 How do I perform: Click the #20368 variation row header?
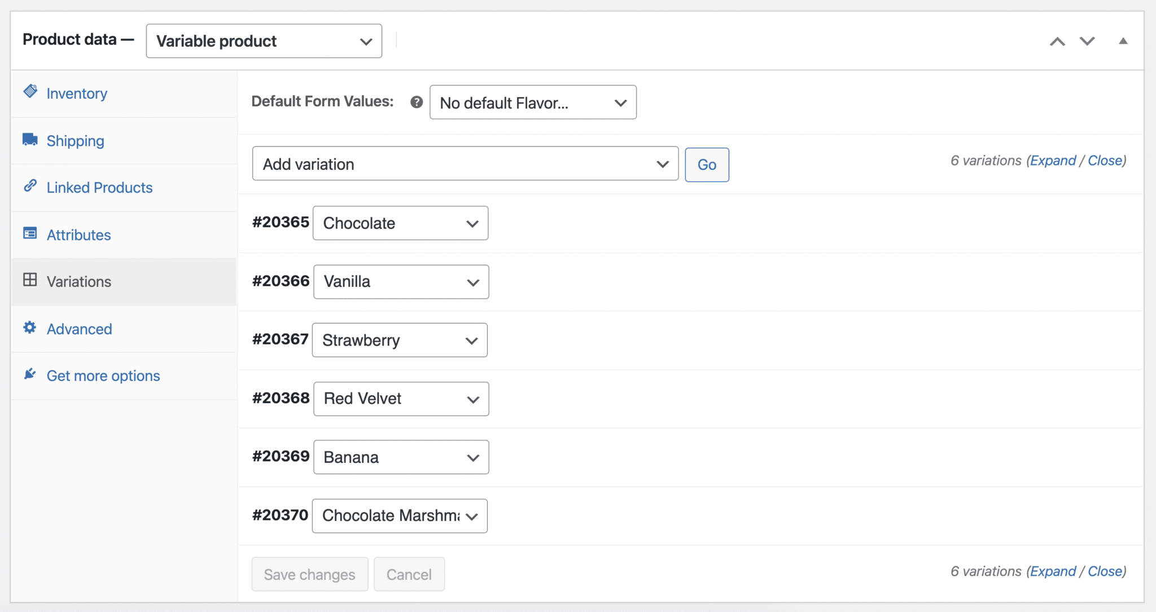[x=790, y=399]
